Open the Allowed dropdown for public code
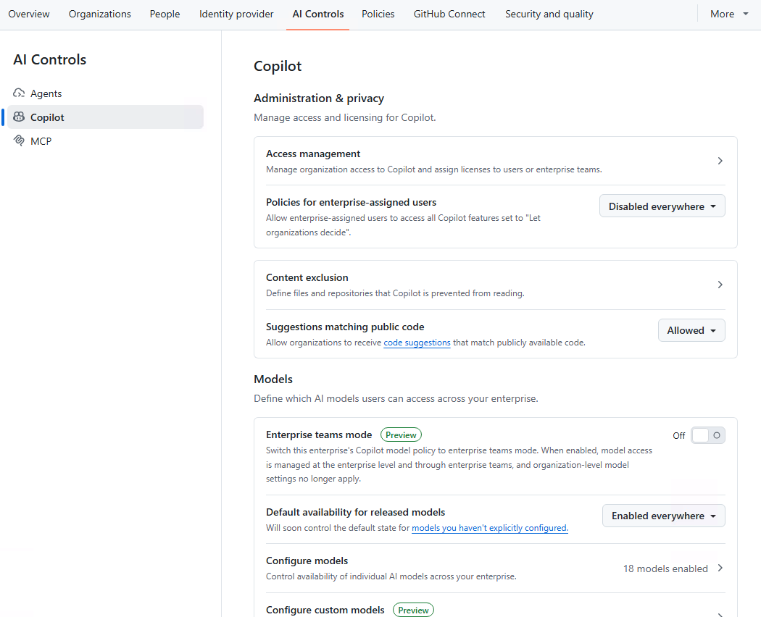 [x=691, y=330]
